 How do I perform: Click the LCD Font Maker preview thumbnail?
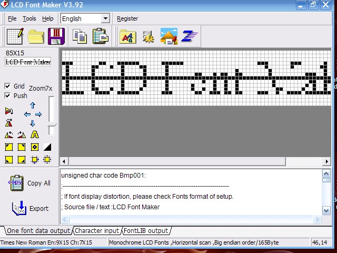(28, 62)
